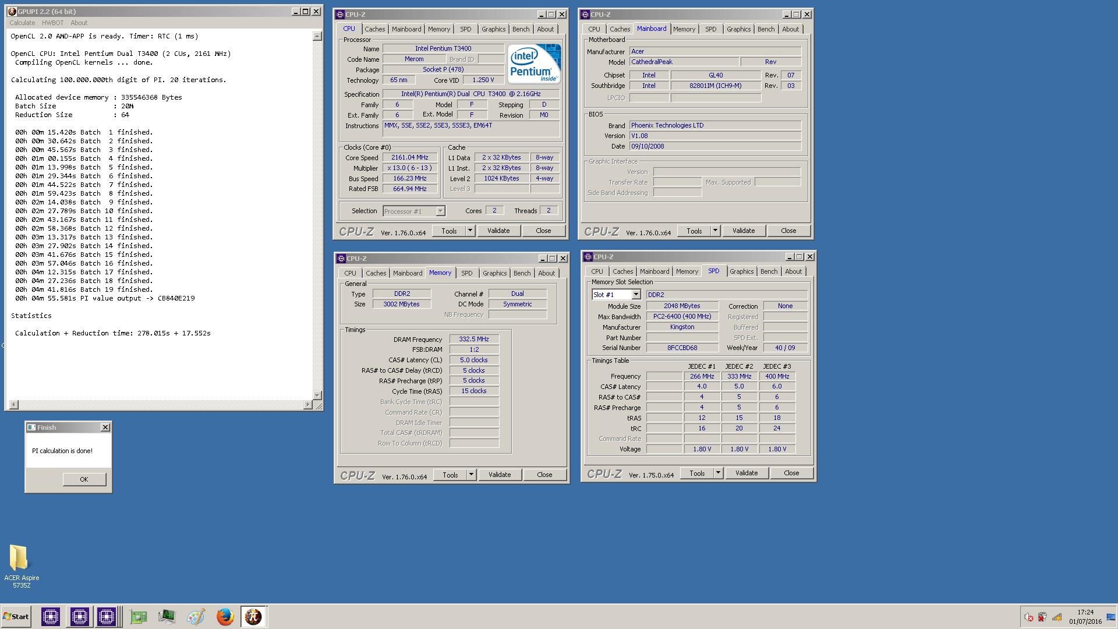Open Tools dropdown arrow in CPU tab window

click(470, 231)
